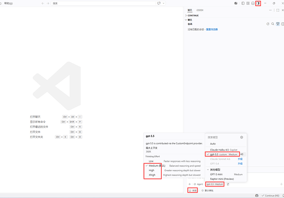Click the round globe icon in title bar
Image resolution: width=284 pixels, height=198 pixels.
(236, 3)
